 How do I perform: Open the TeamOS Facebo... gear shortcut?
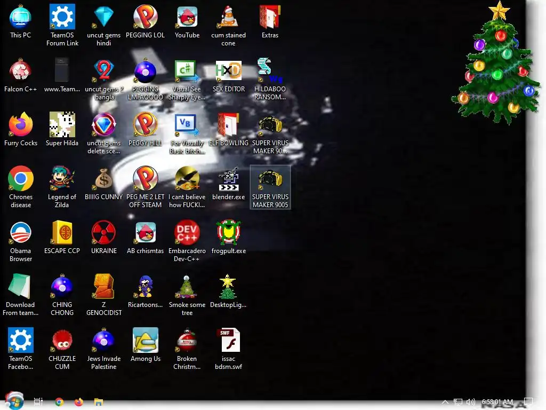(x=21, y=349)
